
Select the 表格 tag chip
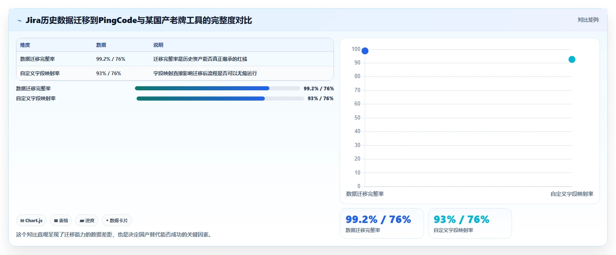click(x=61, y=221)
